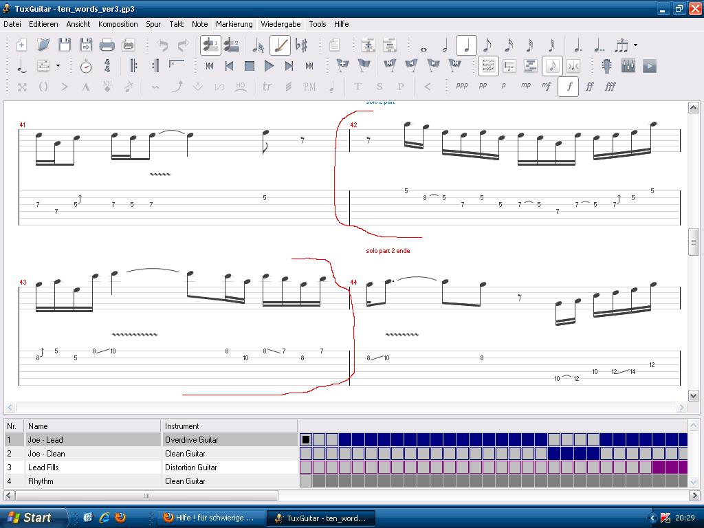704x528 pixels.
Task: Open the Komposition menu
Action: 118,24
